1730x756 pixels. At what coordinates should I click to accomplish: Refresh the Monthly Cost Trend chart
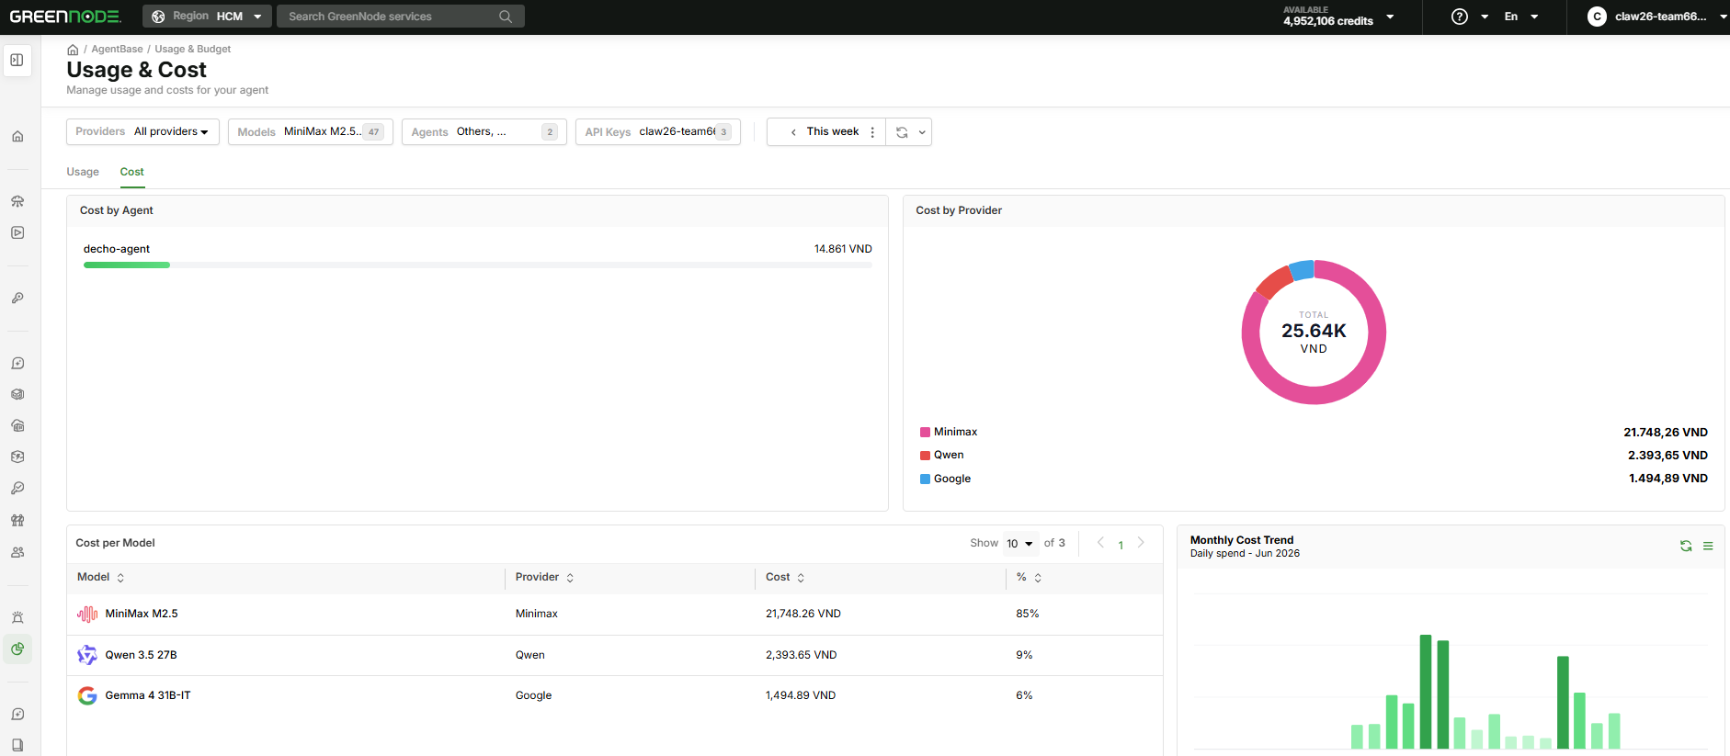pyautogui.click(x=1686, y=546)
